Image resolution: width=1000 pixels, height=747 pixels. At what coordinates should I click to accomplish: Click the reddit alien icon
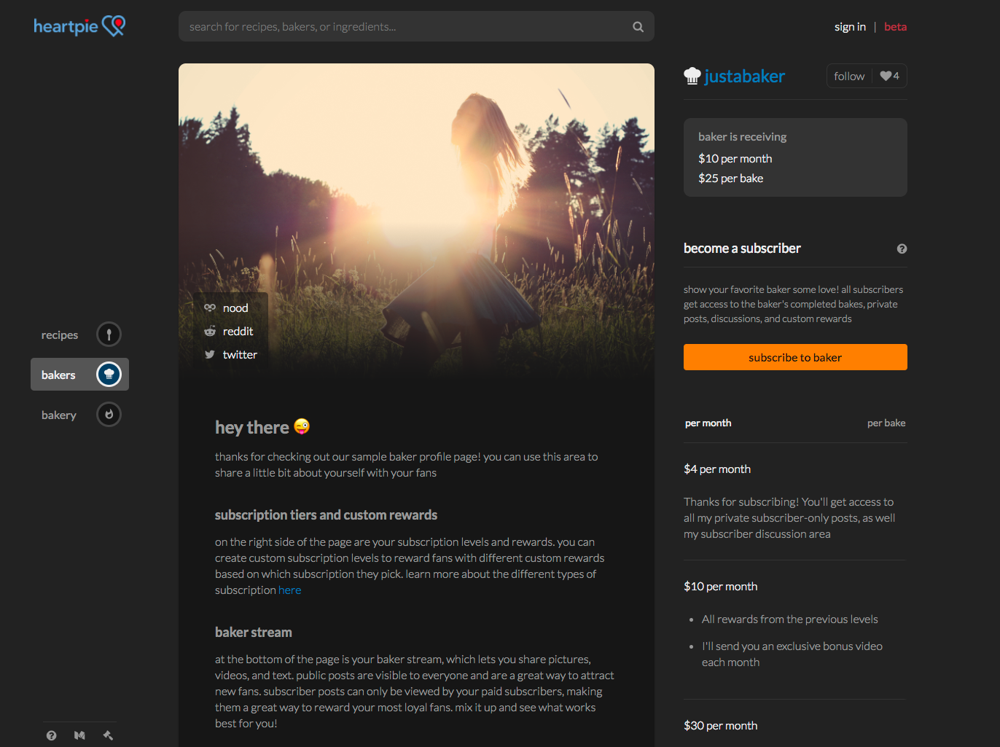[x=210, y=331]
